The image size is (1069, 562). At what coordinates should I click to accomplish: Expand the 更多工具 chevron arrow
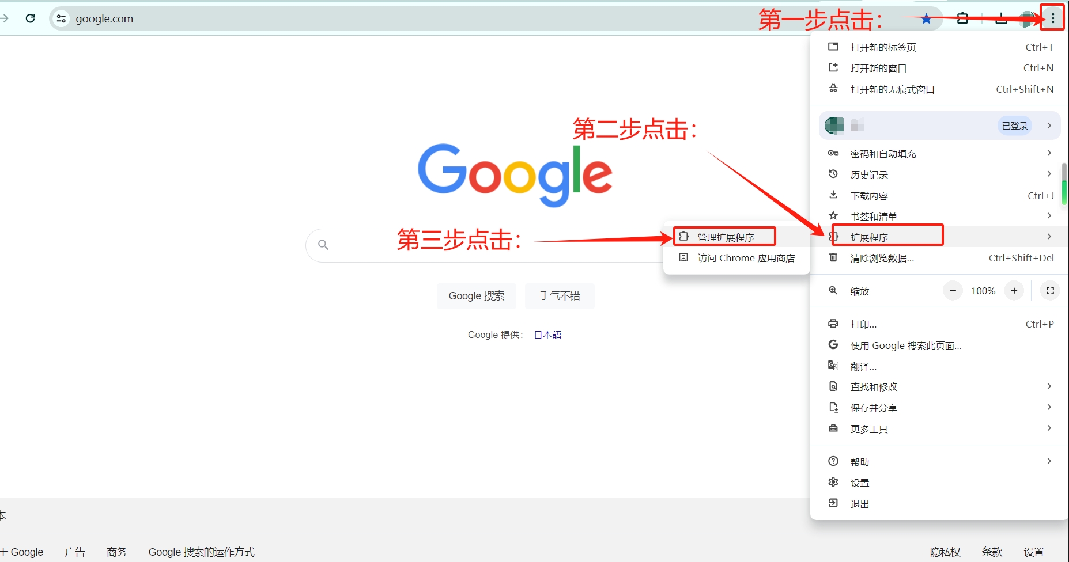tap(1049, 428)
